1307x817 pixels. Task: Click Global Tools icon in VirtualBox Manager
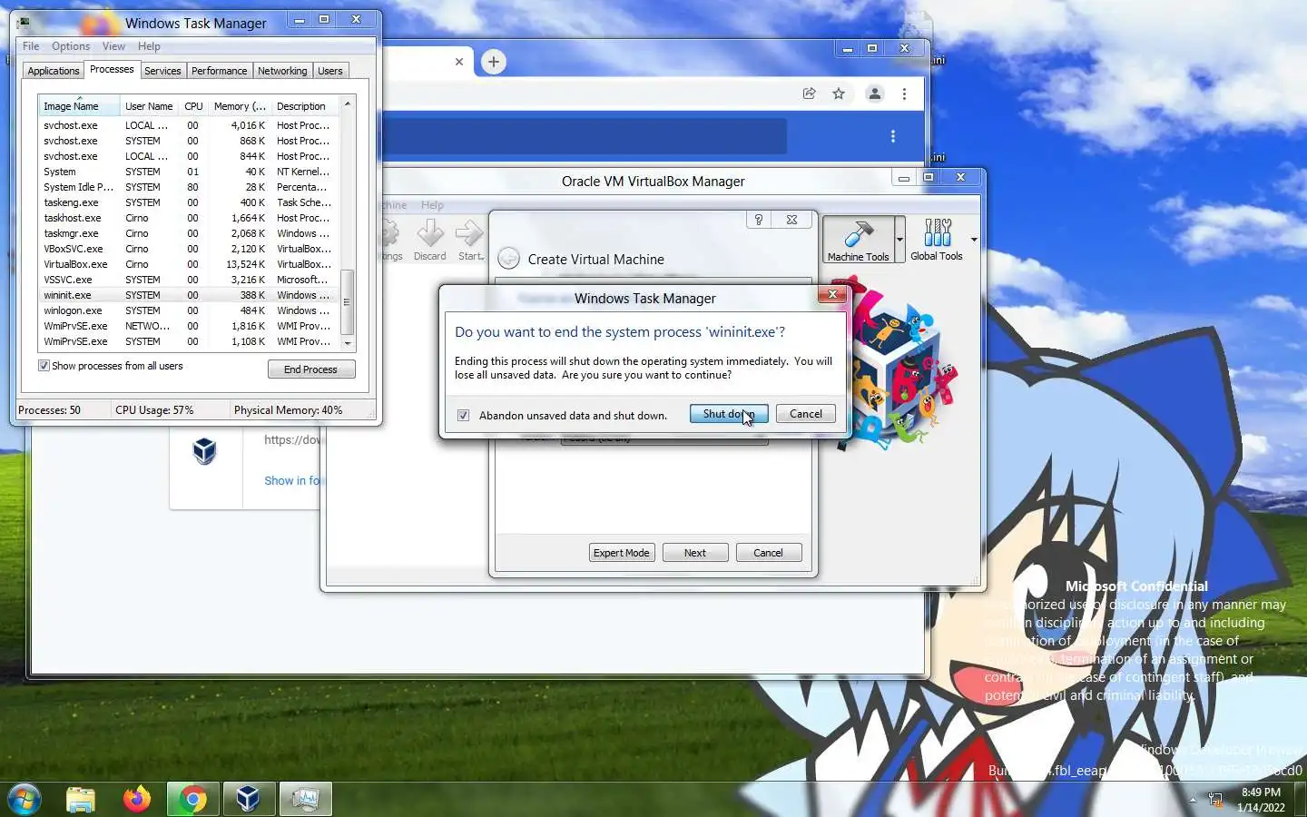click(937, 240)
